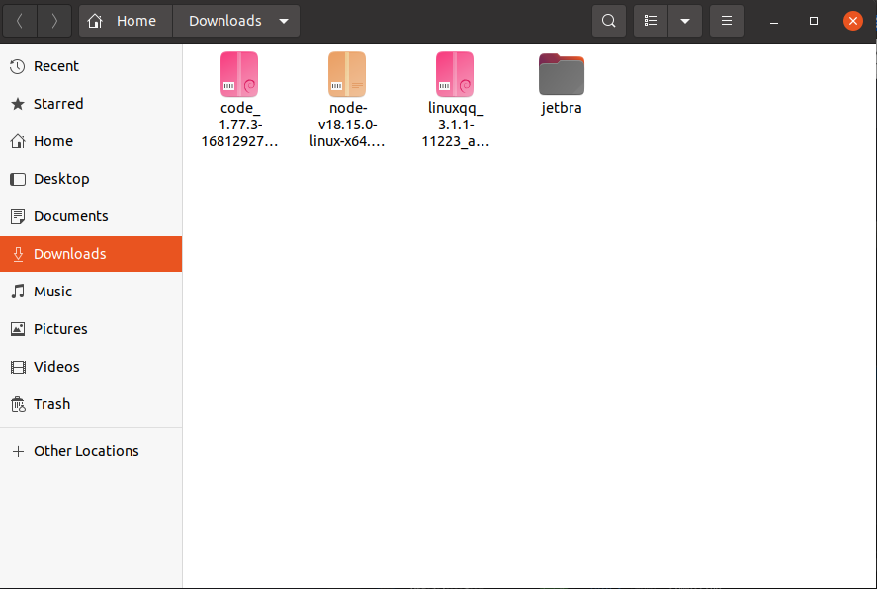Image resolution: width=877 pixels, height=589 pixels.
Task: Go to Desktop in the sidebar
Action: click(61, 179)
